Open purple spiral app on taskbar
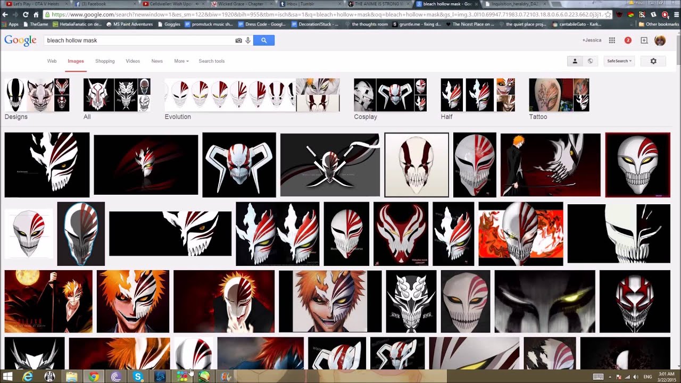The image size is (681, 383). (x=116, y=377)
